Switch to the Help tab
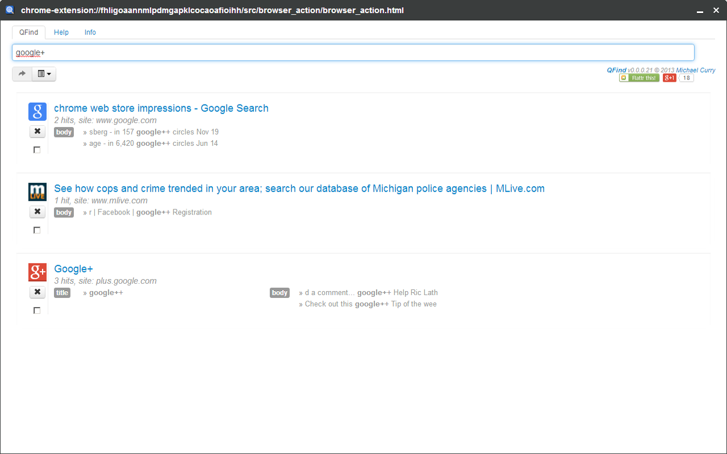This screenshot has height=454, width=727. [61, 32]
